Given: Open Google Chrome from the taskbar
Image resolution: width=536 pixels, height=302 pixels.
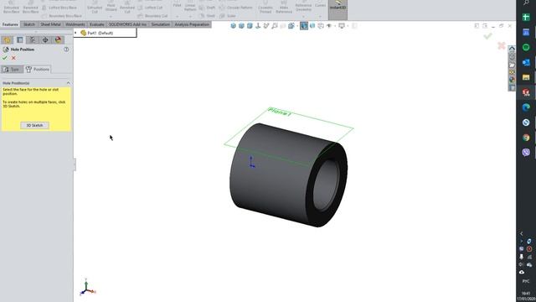Looking at the screenshot, I should click(x=526, y=138).
